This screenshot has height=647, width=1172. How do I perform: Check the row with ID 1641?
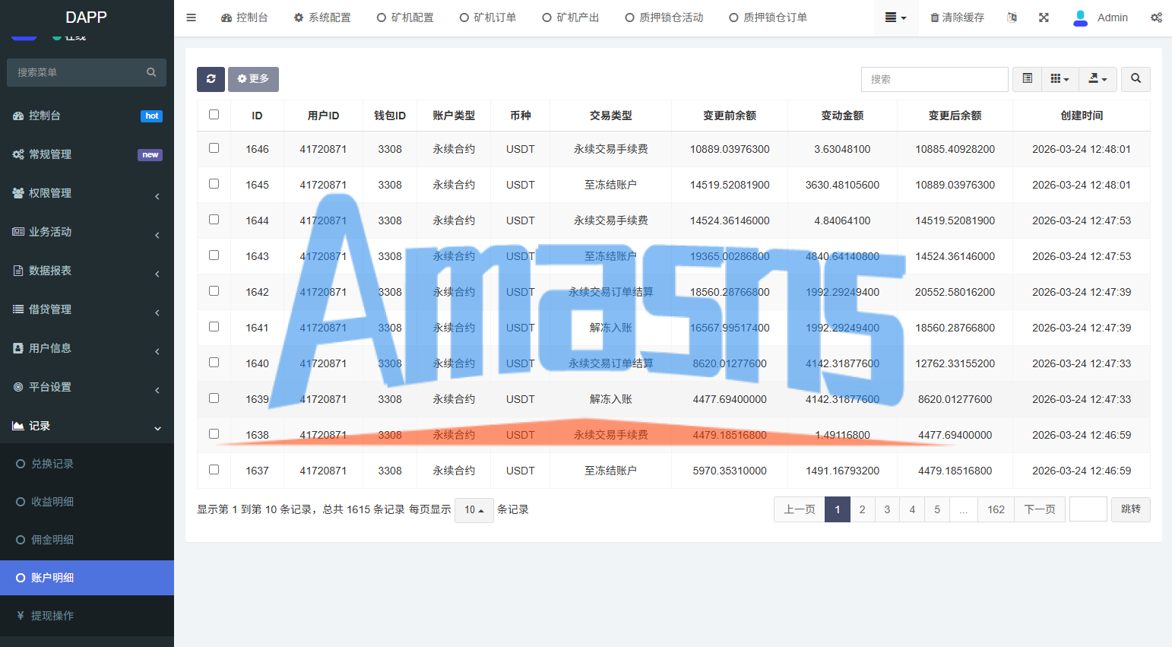214,327
